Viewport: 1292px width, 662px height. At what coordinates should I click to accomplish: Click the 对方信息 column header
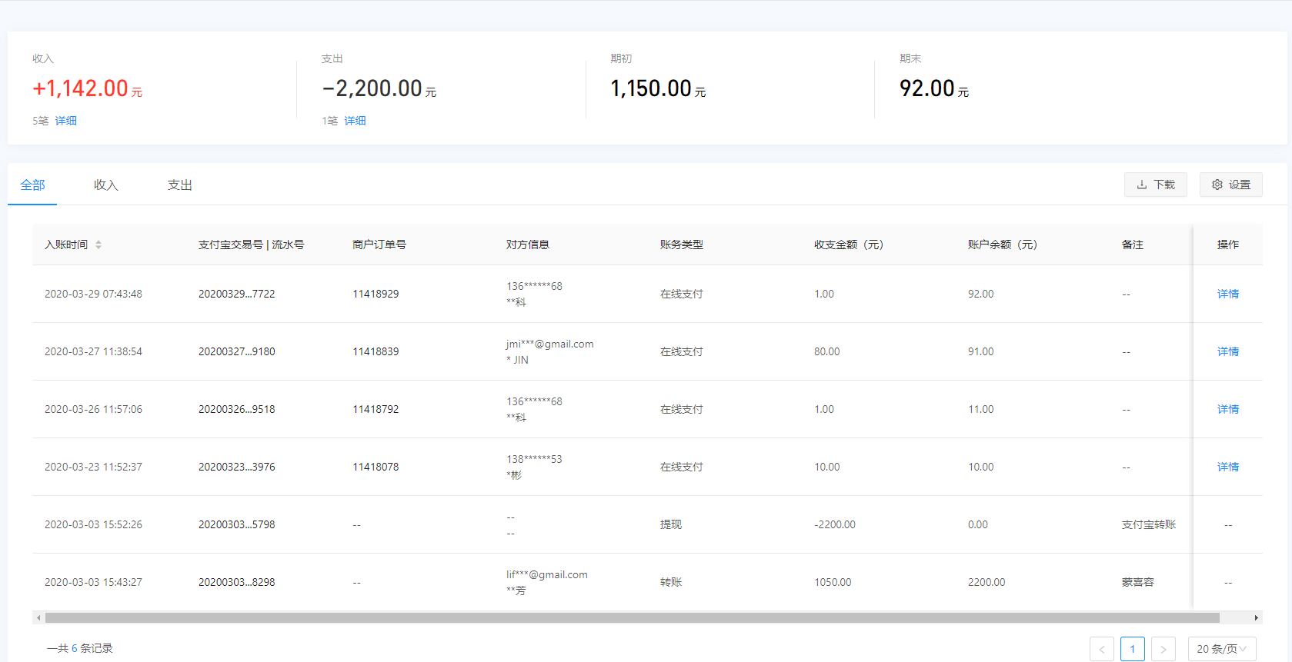tap(528, 245)
